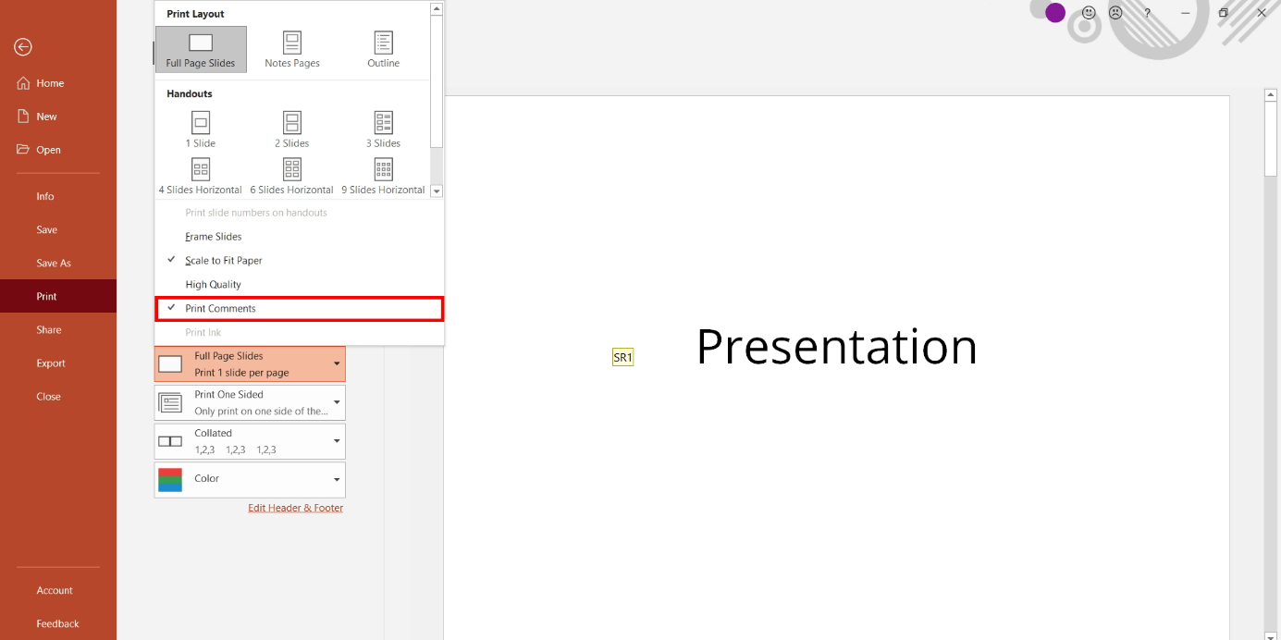Viewport: 1281px width, 640px height.
Task: Click Save in the backstage sidebar
Action: 58,229
